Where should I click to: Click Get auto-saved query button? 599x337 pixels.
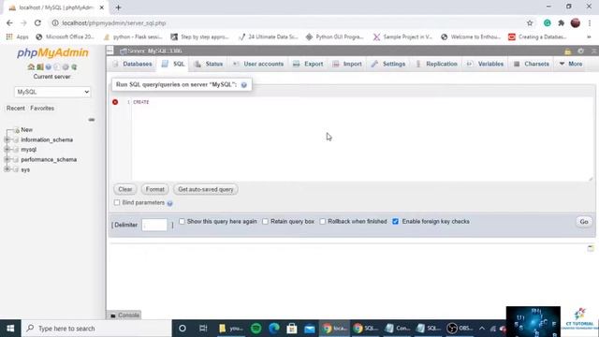(206, 189)
